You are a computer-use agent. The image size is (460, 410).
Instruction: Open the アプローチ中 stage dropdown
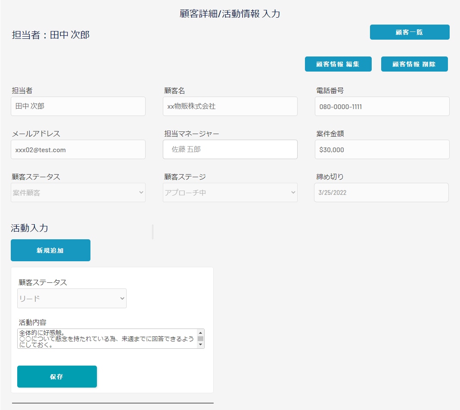tap(230, 193)
